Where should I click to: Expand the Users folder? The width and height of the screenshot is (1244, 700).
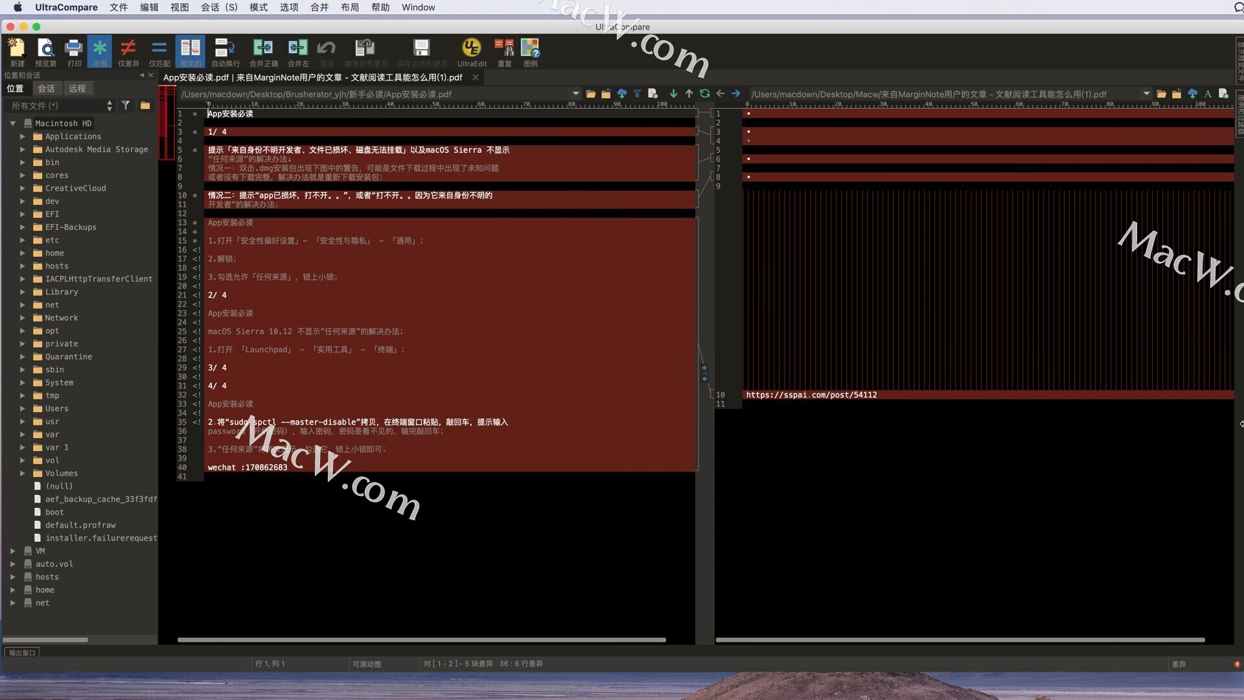click(x=22, y=408)
